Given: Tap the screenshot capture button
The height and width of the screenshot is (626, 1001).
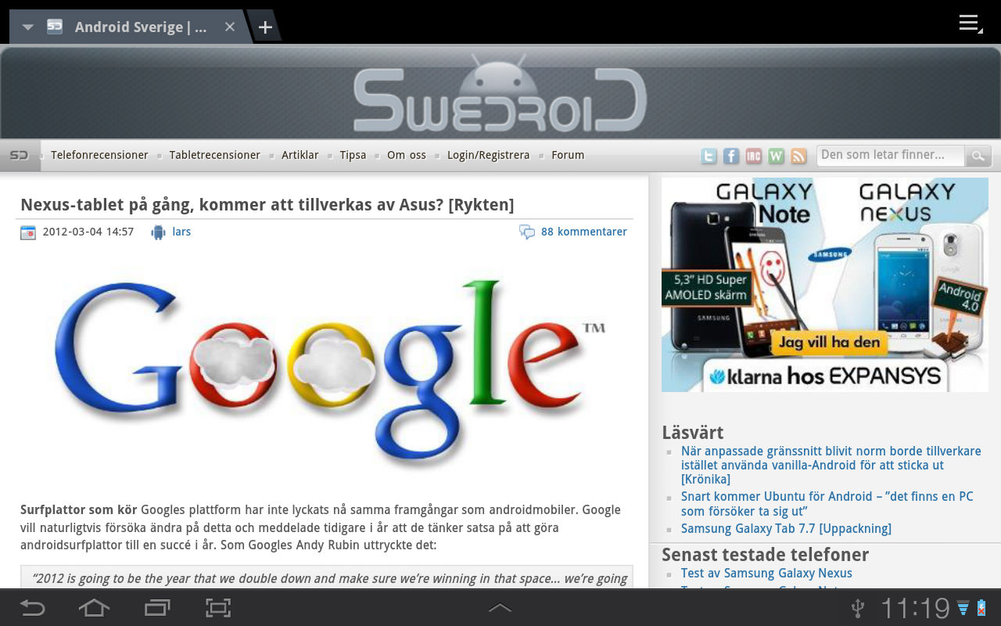Looking at the screenshot, I should [219, 607].
